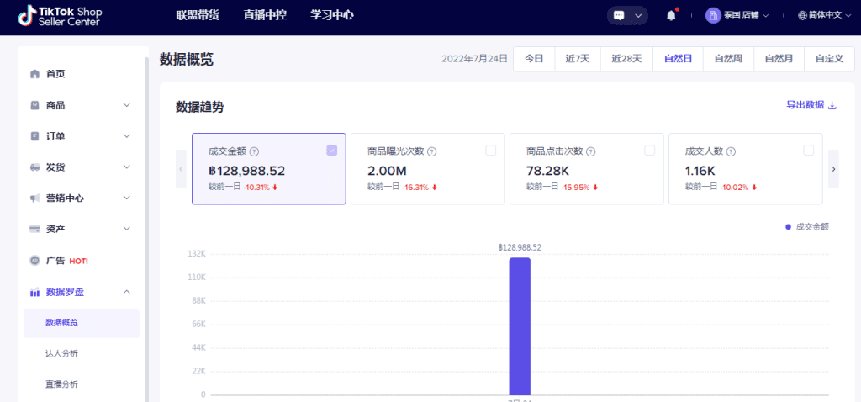This screenshot has width=861, height=402.
Task: Click the globe language icon
Action: point(802,15)
